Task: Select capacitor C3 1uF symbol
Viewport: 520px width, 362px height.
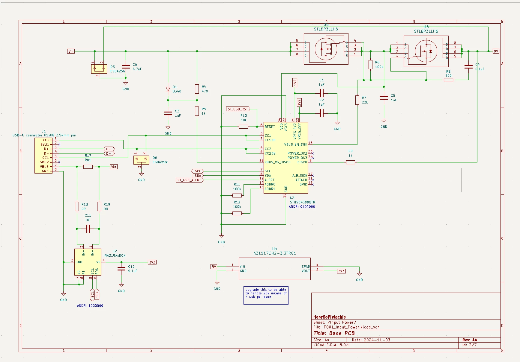Action: coord(168,113)
